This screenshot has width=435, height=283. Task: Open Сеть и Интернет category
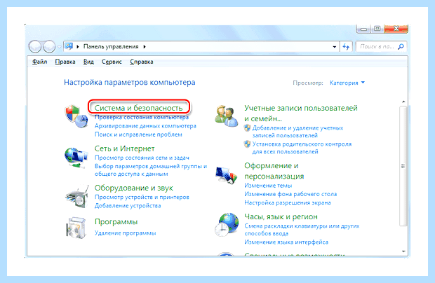point(125,149)
